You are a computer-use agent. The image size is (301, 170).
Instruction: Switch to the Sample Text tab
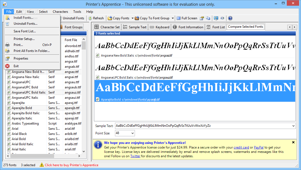[135, 27]
